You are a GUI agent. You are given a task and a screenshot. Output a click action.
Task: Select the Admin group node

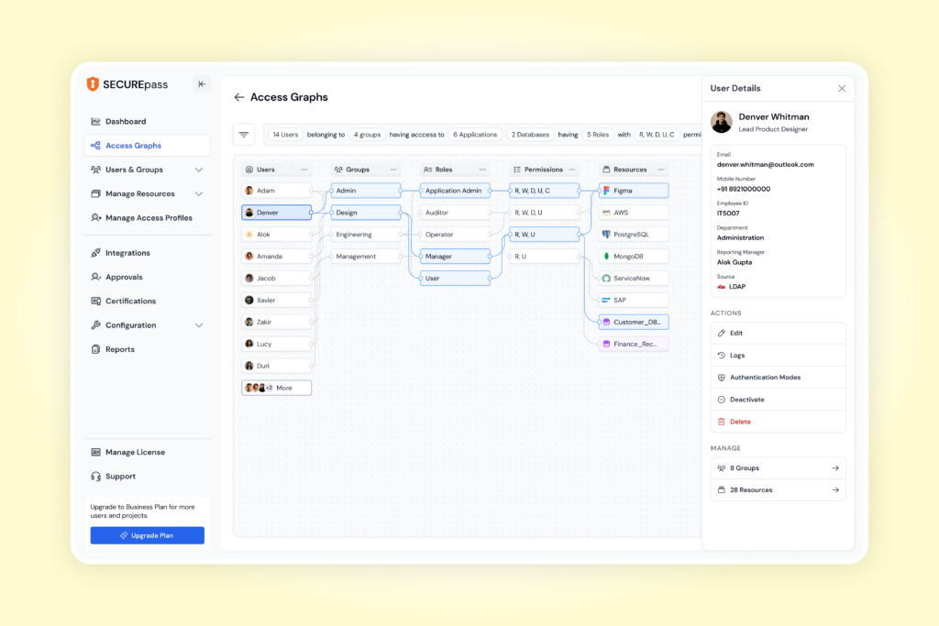point(366,191)
